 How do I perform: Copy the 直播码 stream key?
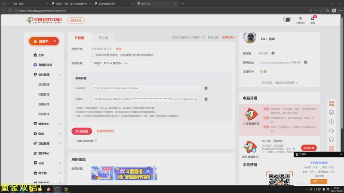click(x=206, y=99)
